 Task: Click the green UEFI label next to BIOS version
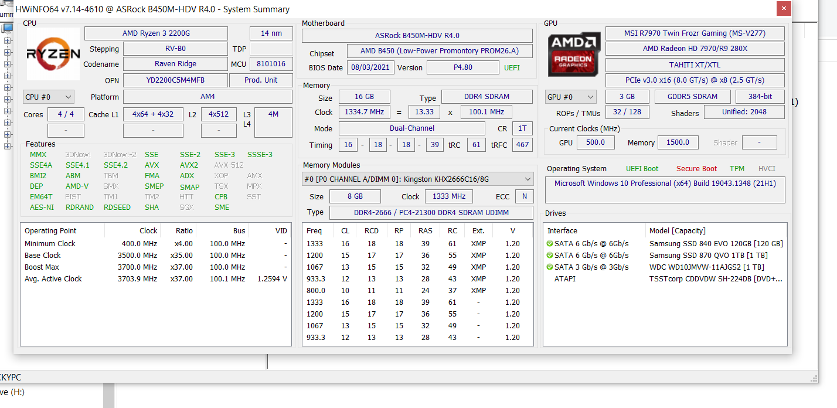point(512,68)
